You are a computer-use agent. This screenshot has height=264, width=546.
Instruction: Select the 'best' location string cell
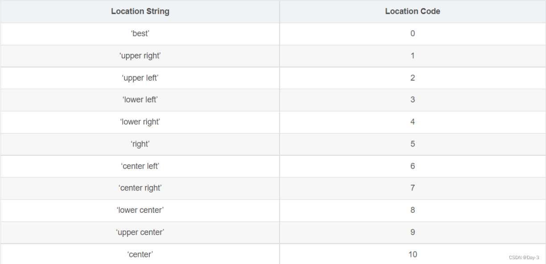(140, 33)
